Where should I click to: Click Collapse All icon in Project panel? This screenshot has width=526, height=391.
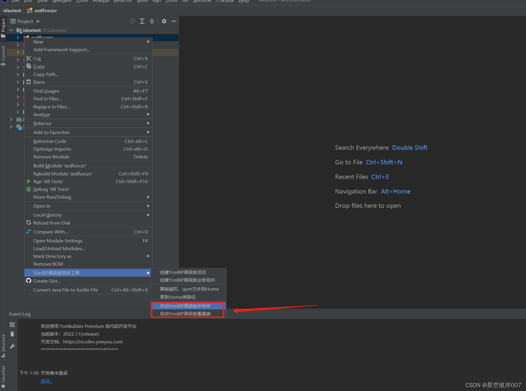click(152, 21)
